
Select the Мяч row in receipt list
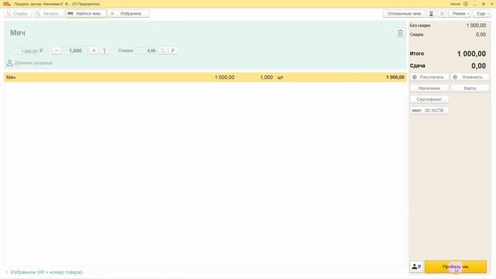pyautogui.click(x=205, y=77)
